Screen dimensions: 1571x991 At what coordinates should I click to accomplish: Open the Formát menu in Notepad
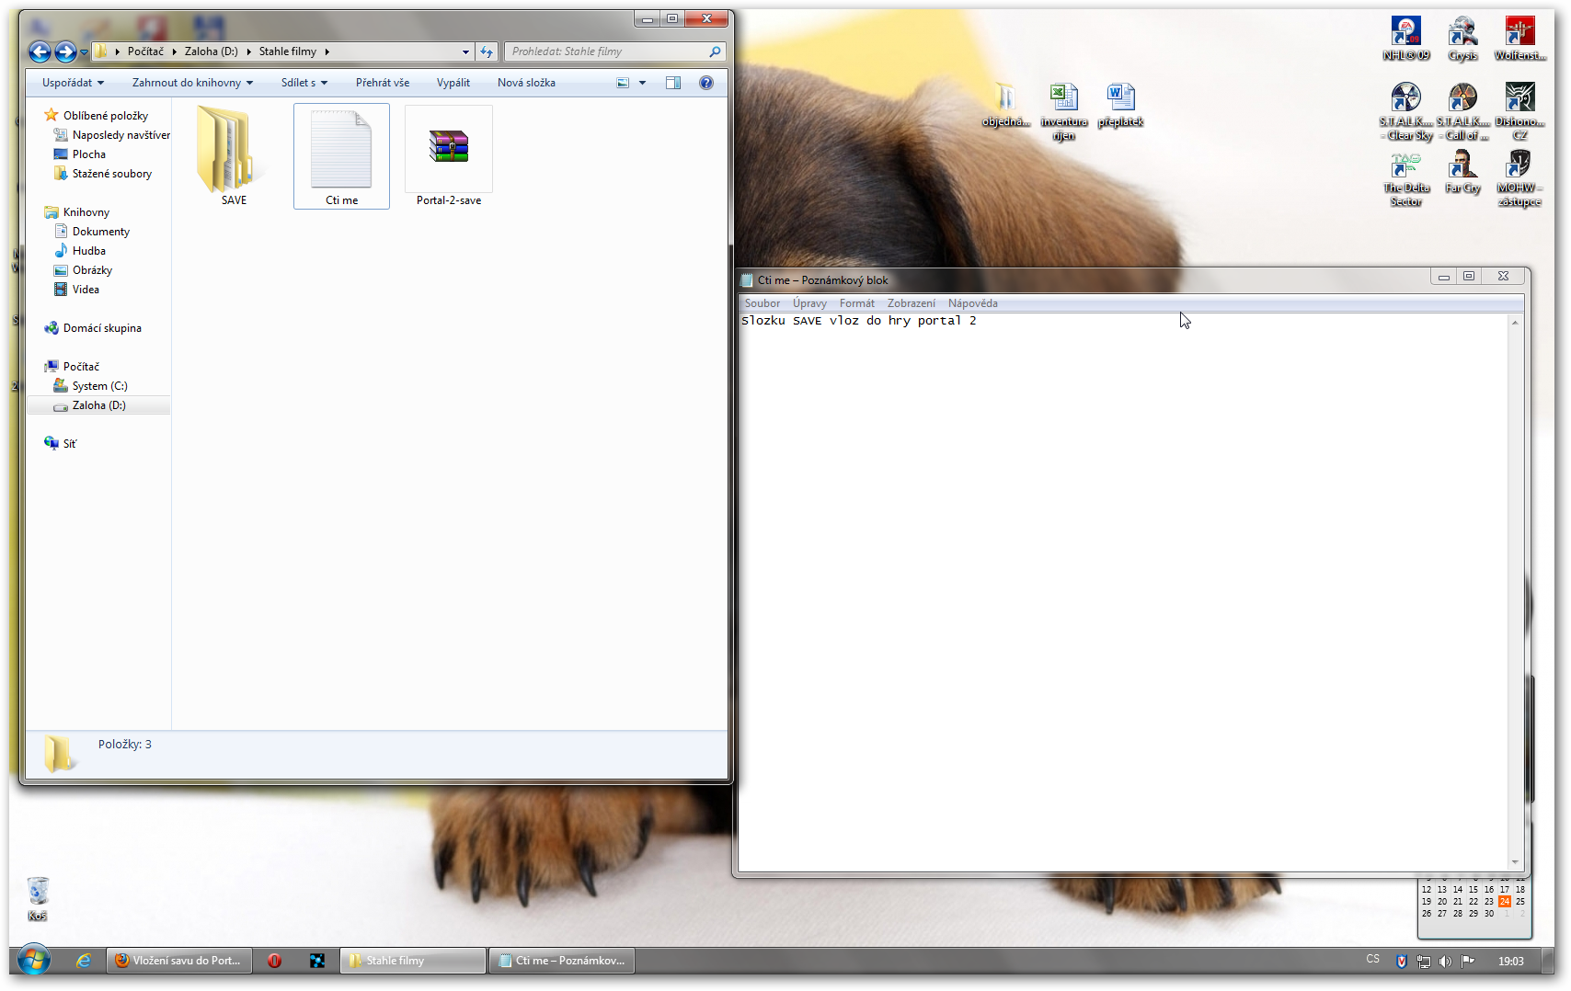856,303
